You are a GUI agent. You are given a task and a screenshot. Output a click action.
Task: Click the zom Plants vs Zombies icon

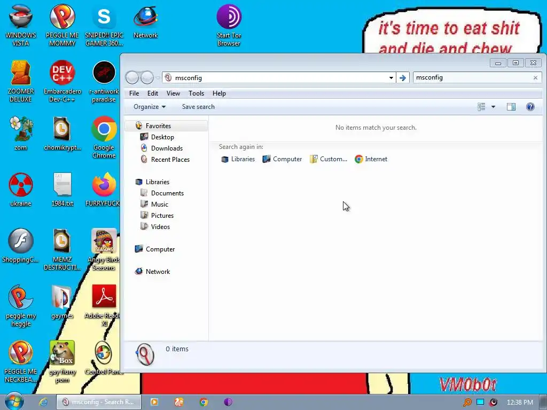point(21,133)
